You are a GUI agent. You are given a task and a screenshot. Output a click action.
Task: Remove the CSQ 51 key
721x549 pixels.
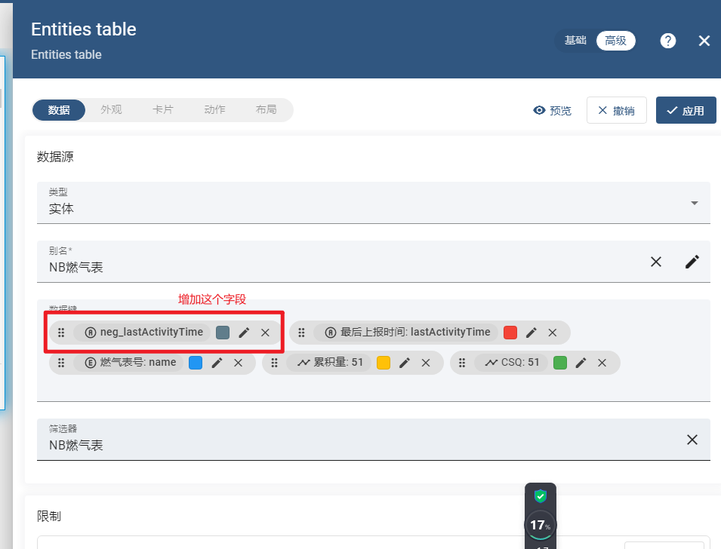[602, 363]
